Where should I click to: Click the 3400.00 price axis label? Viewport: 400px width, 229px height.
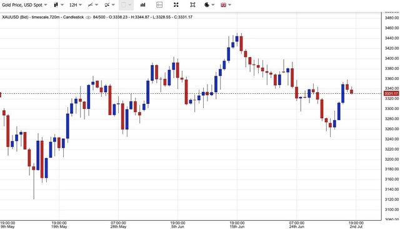point(392,58)
